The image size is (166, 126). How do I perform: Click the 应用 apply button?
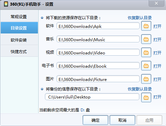coord(149,120)
